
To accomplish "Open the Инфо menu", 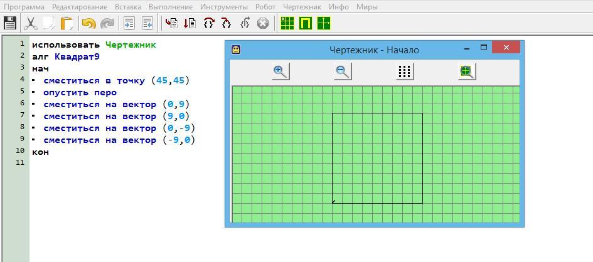I will point(339,7).
